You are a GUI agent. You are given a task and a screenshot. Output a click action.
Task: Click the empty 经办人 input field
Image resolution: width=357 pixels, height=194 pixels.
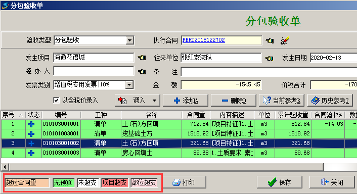pos(94,71)
